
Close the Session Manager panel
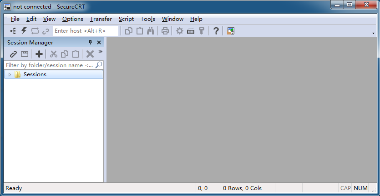coord(99,43)
